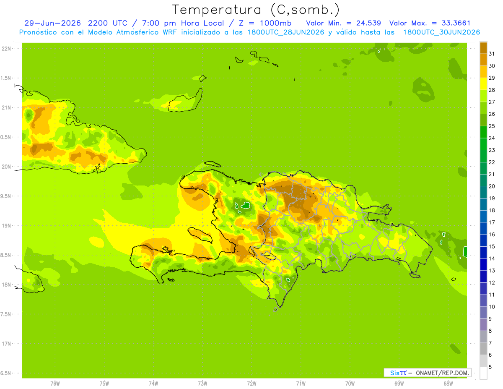Pick the orange legend swatch between 30 and 31

[x=483, y=60]
